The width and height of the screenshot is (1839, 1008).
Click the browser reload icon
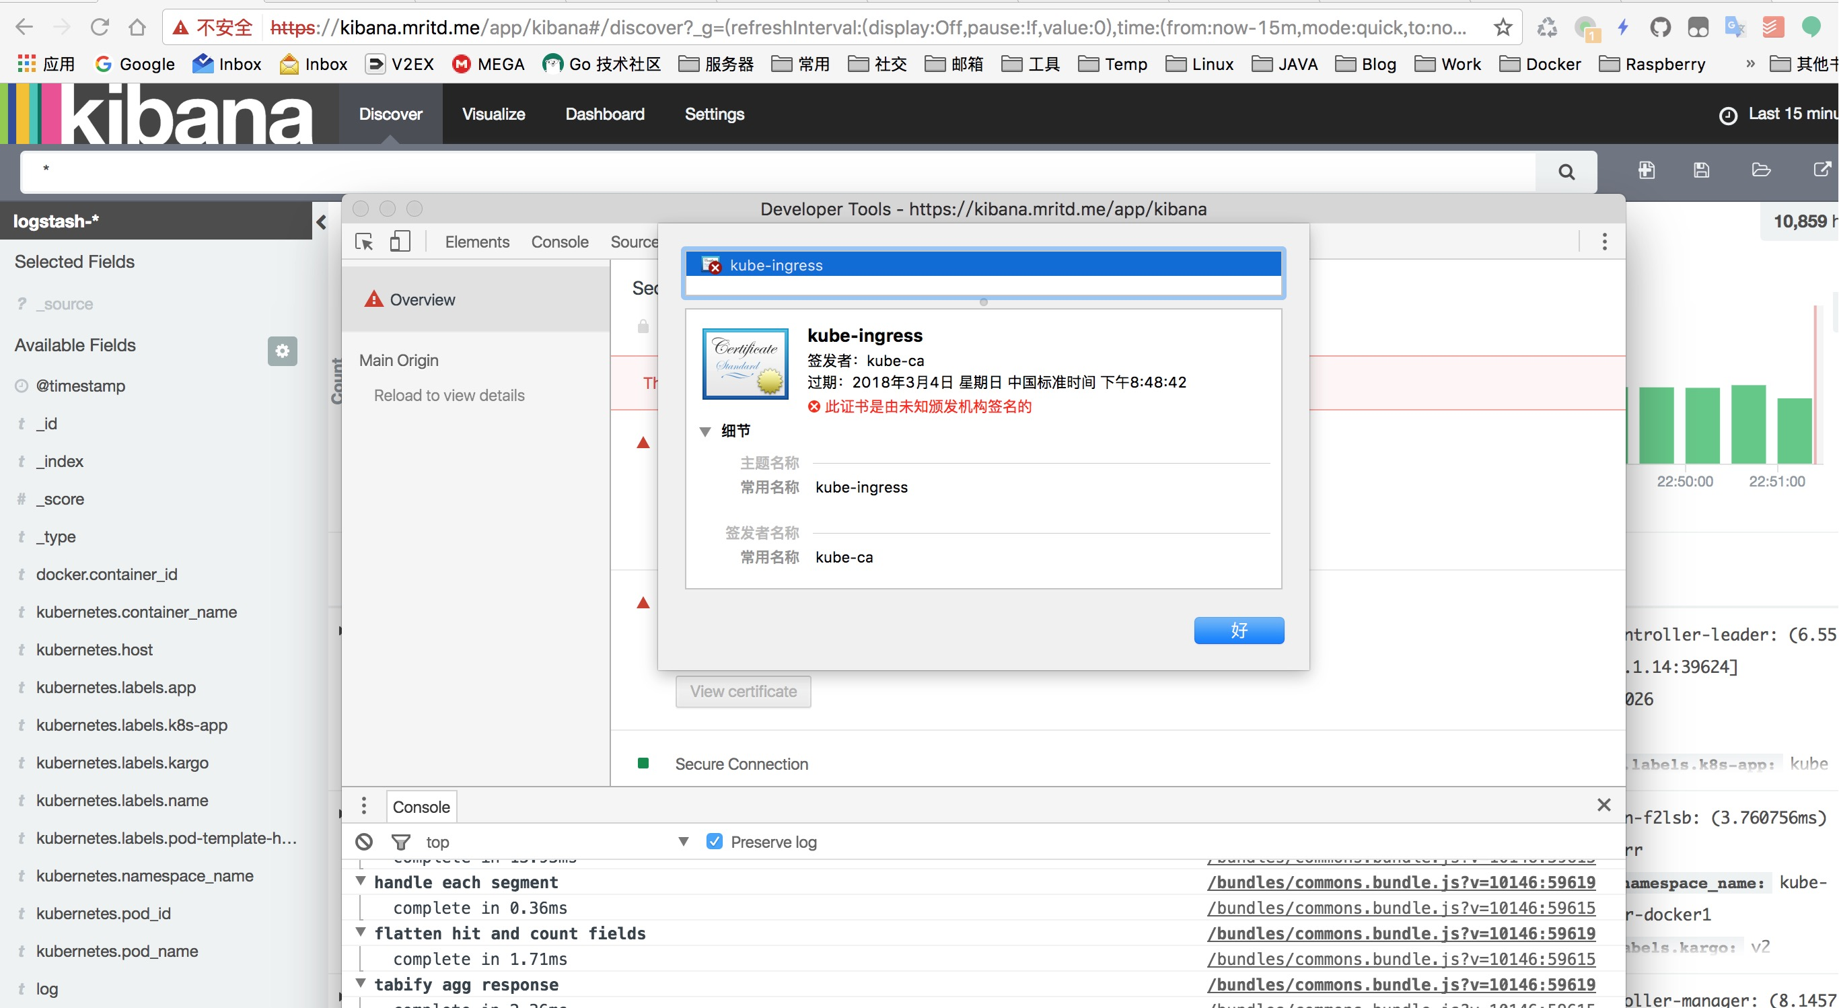(x=100, y=27)
